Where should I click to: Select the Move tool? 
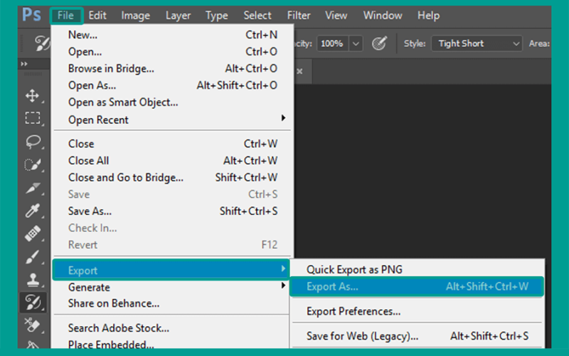coord(32,96)
